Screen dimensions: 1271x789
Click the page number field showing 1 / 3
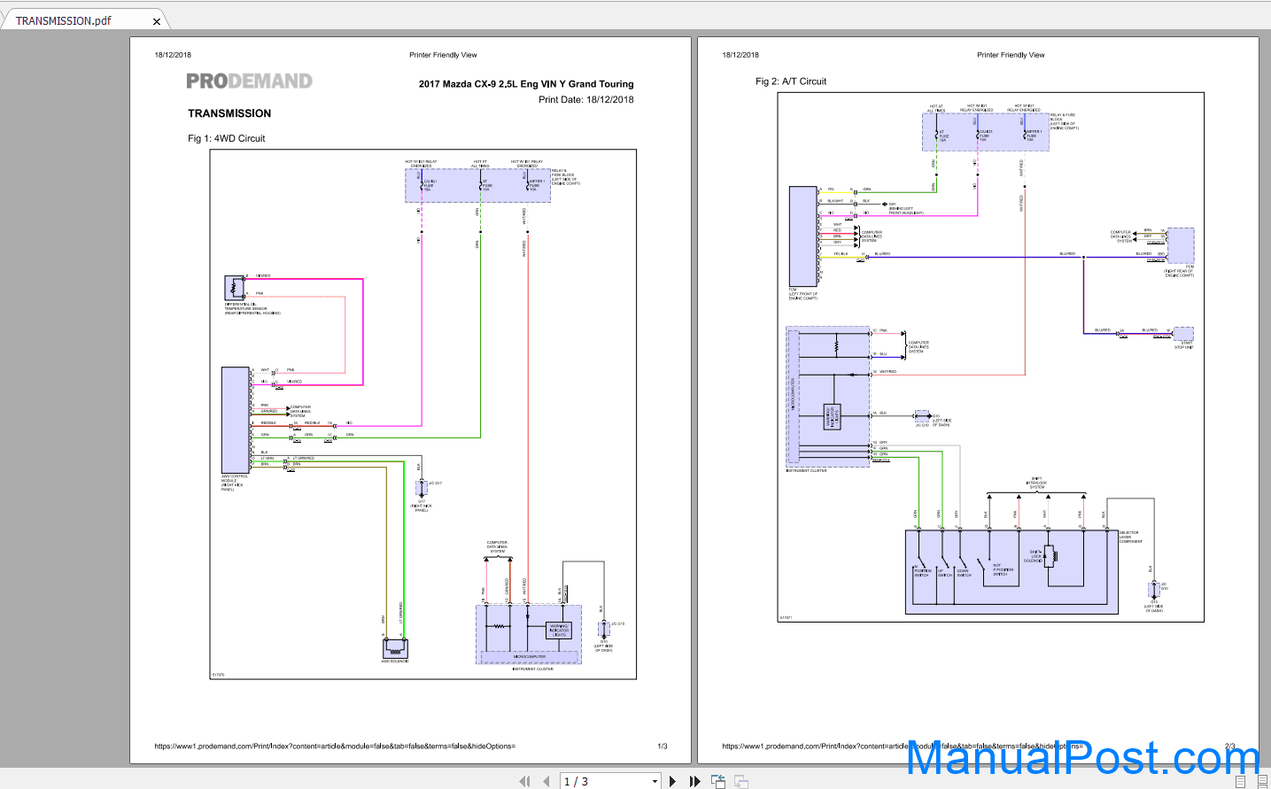[x=605, y=781]
